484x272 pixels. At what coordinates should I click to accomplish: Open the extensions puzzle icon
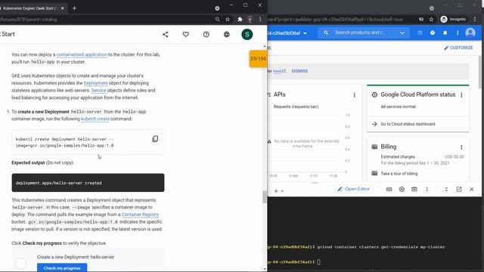pos(240,19)
